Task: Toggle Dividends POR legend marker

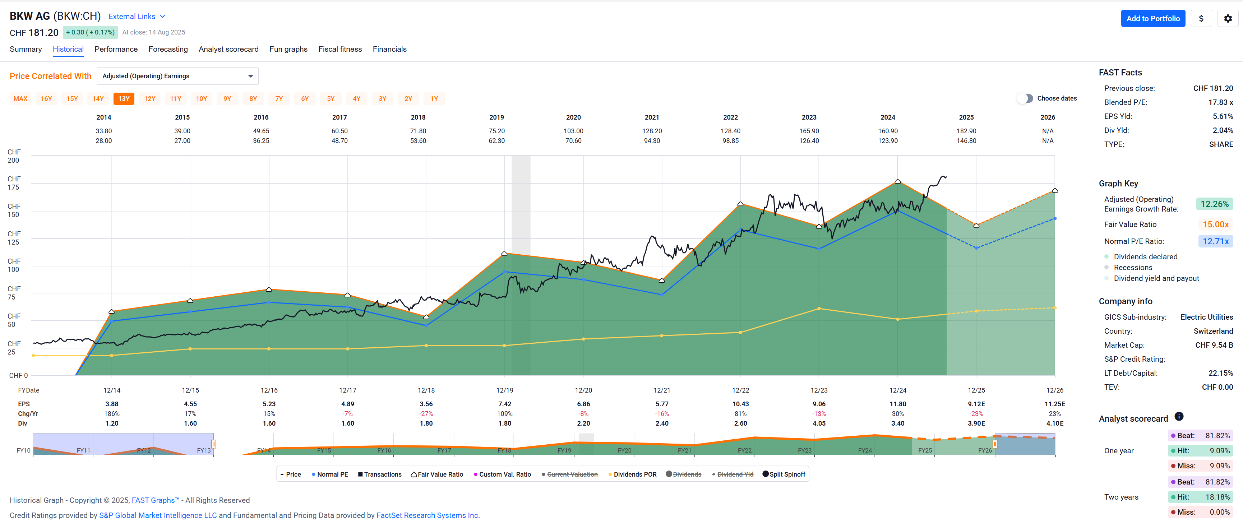Action: (632, 474)
